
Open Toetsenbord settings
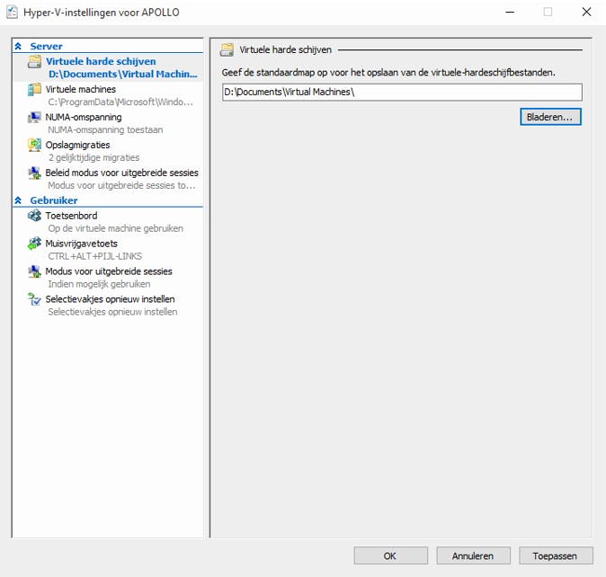coord(72,216)
